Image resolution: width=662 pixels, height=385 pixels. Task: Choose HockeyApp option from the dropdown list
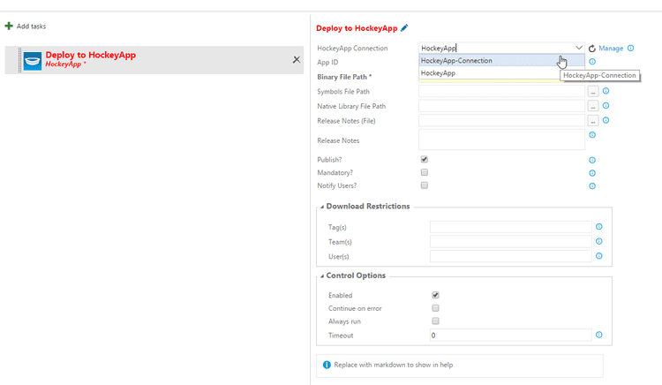pyautogui.click(x=501, y=73)
